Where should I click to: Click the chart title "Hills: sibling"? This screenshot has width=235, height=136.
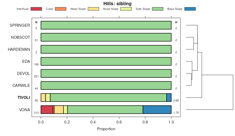coord(118,3)
